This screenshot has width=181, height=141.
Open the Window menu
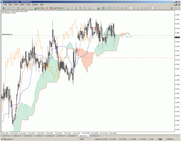coord(35,5)
